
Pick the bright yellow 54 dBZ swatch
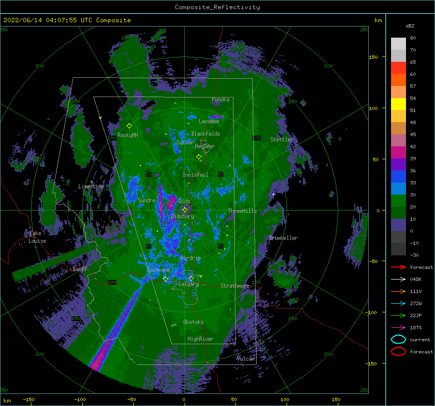point(398,104)
